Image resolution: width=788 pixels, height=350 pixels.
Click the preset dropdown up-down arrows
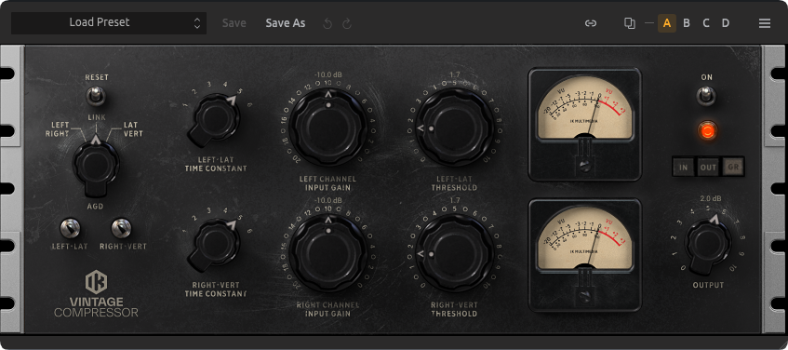197,23
